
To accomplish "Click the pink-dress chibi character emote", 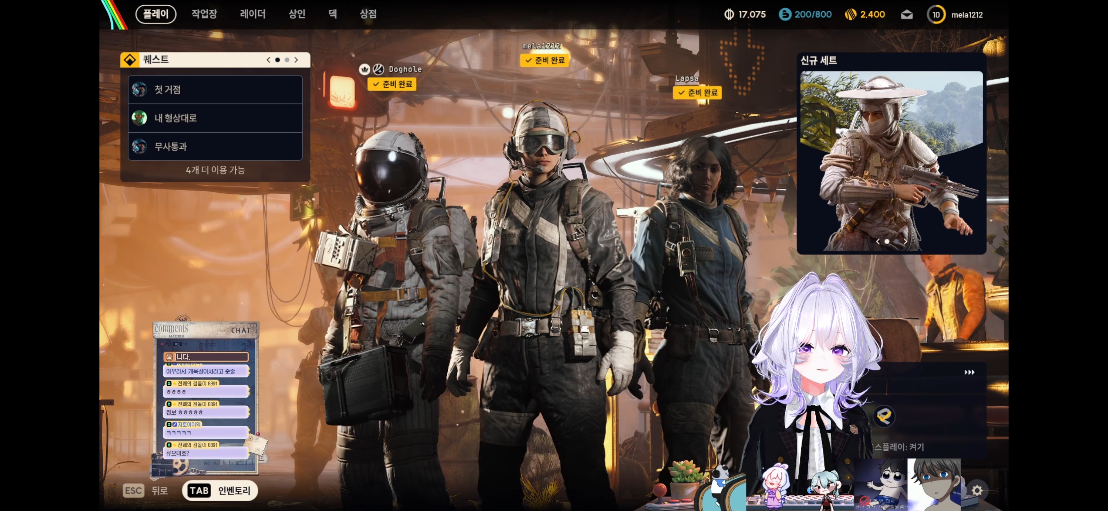I will coord(776,486).
